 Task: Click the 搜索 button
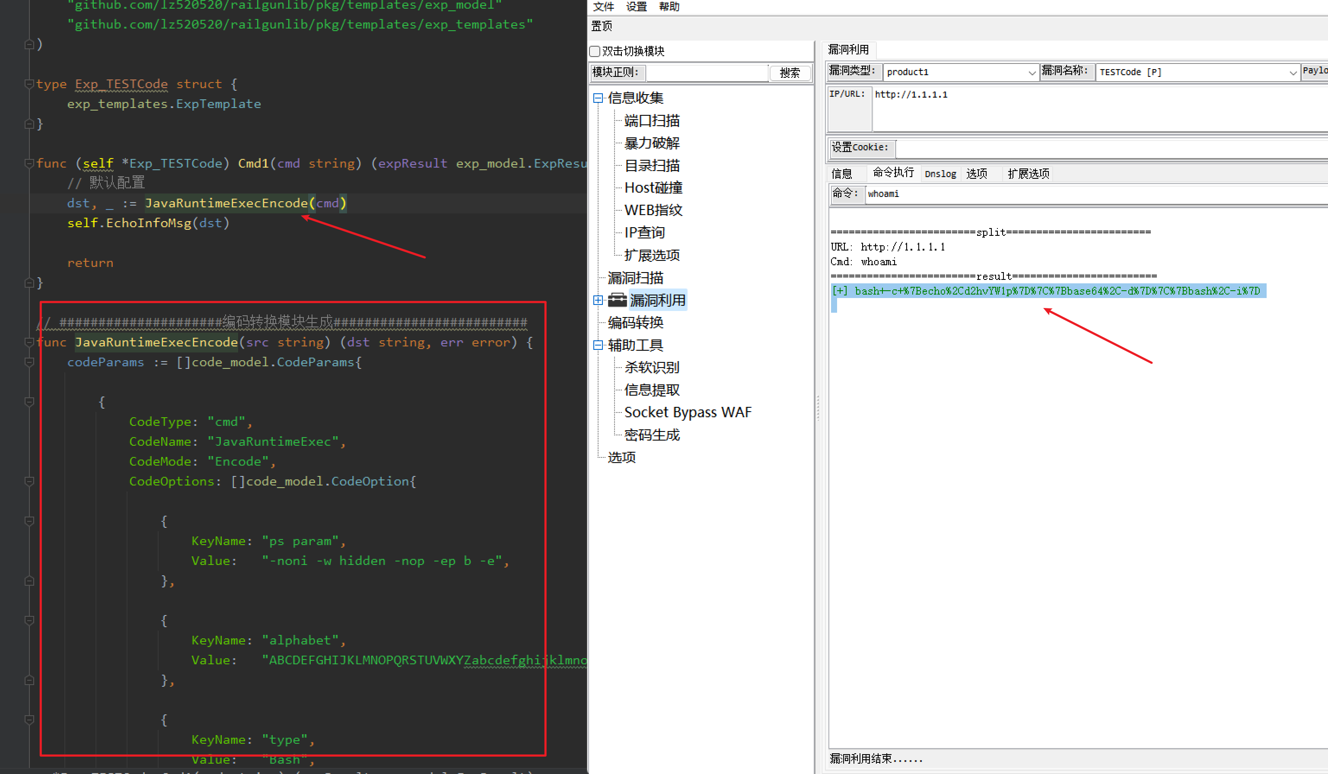pyautogui.click(x=790, y=73)
